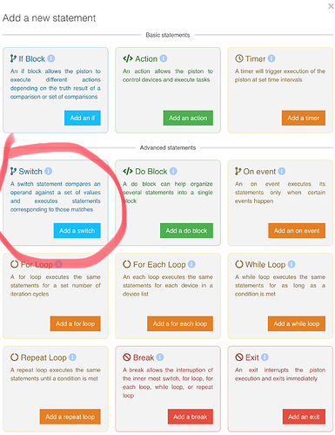Add an action statement
This screenshot has height=435, width=335.
[x=188, y=118]
